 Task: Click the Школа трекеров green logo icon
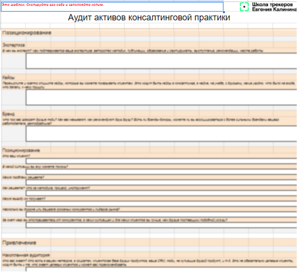(244, 7)
